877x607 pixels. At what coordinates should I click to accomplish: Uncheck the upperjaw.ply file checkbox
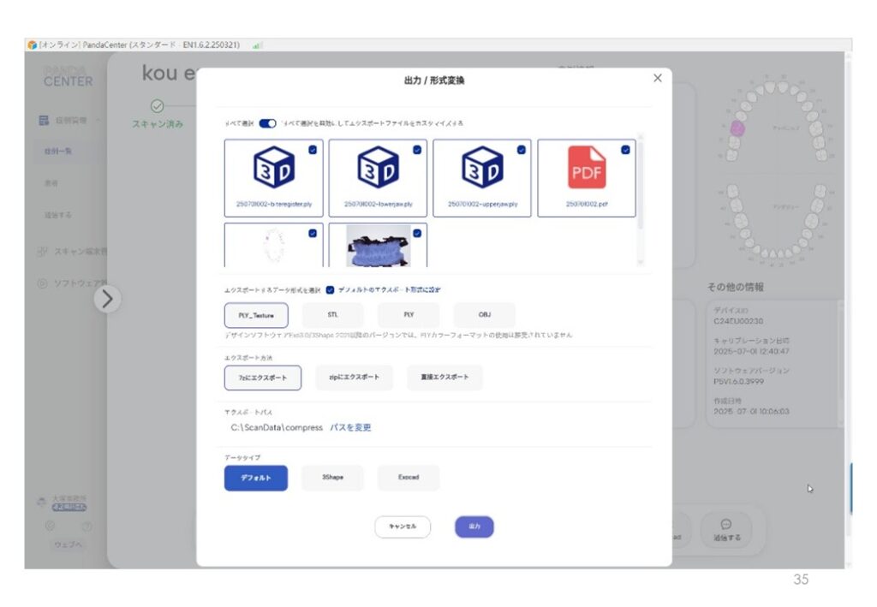[x=521, y=149]
